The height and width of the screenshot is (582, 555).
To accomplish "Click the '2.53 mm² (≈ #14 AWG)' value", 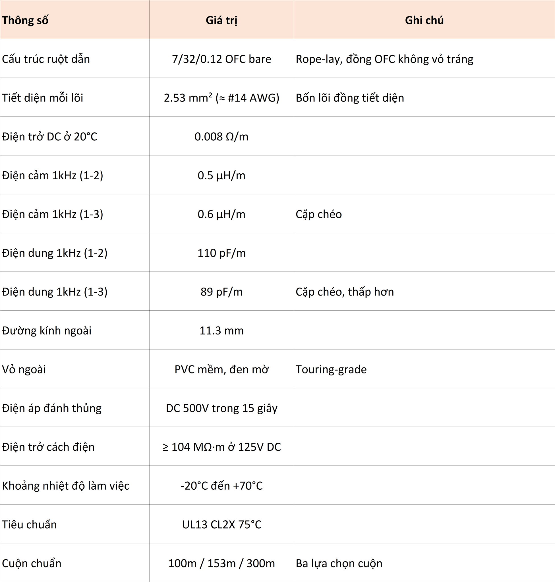I will (x=221, y=97).
